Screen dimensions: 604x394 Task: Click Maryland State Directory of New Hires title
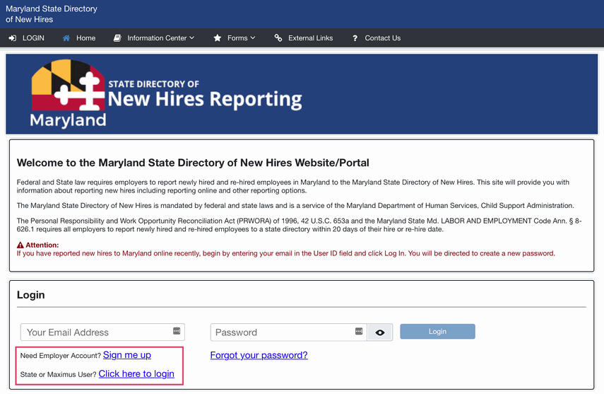pos(52,14)
